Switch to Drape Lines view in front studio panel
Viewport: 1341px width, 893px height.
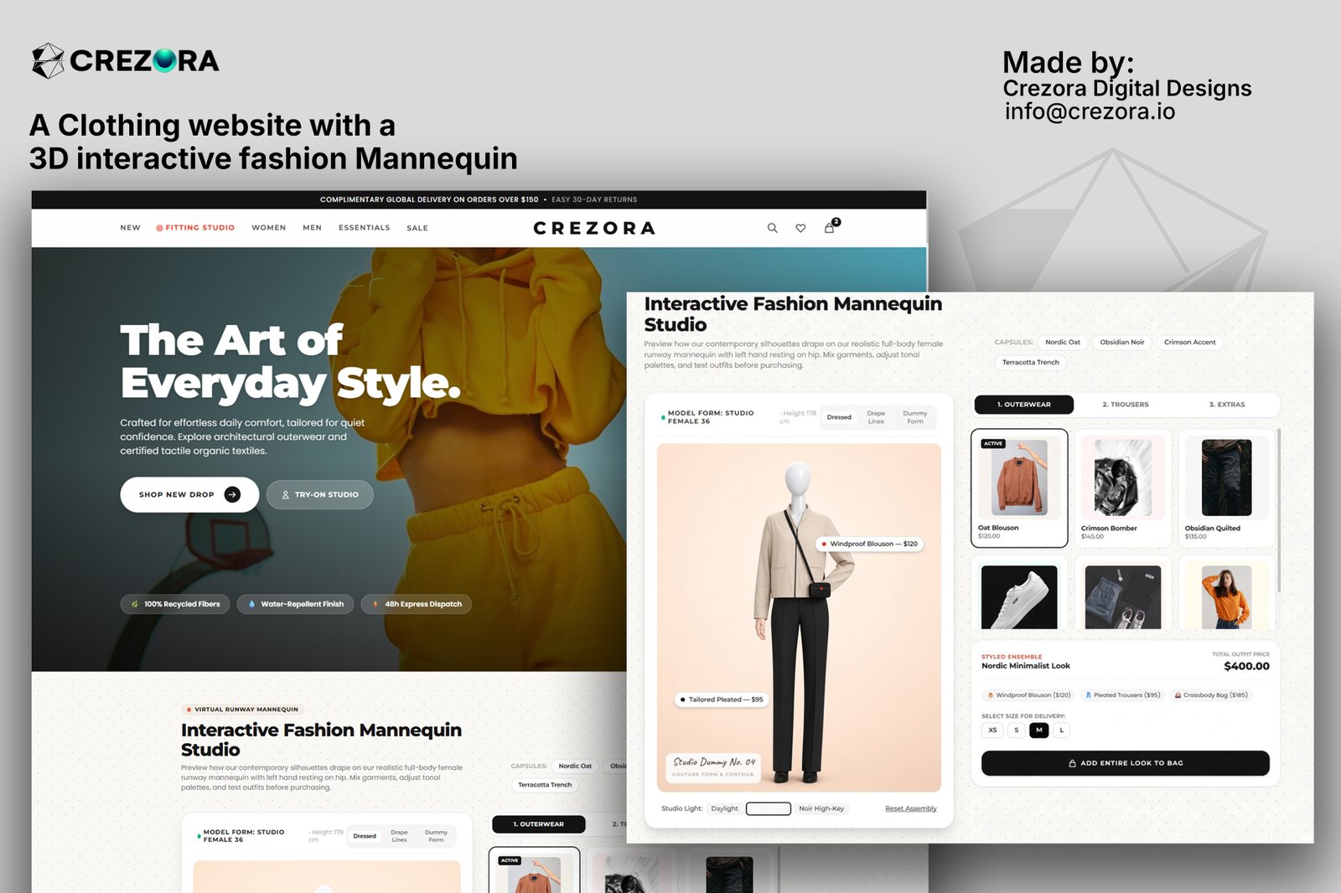coord(876,417)
